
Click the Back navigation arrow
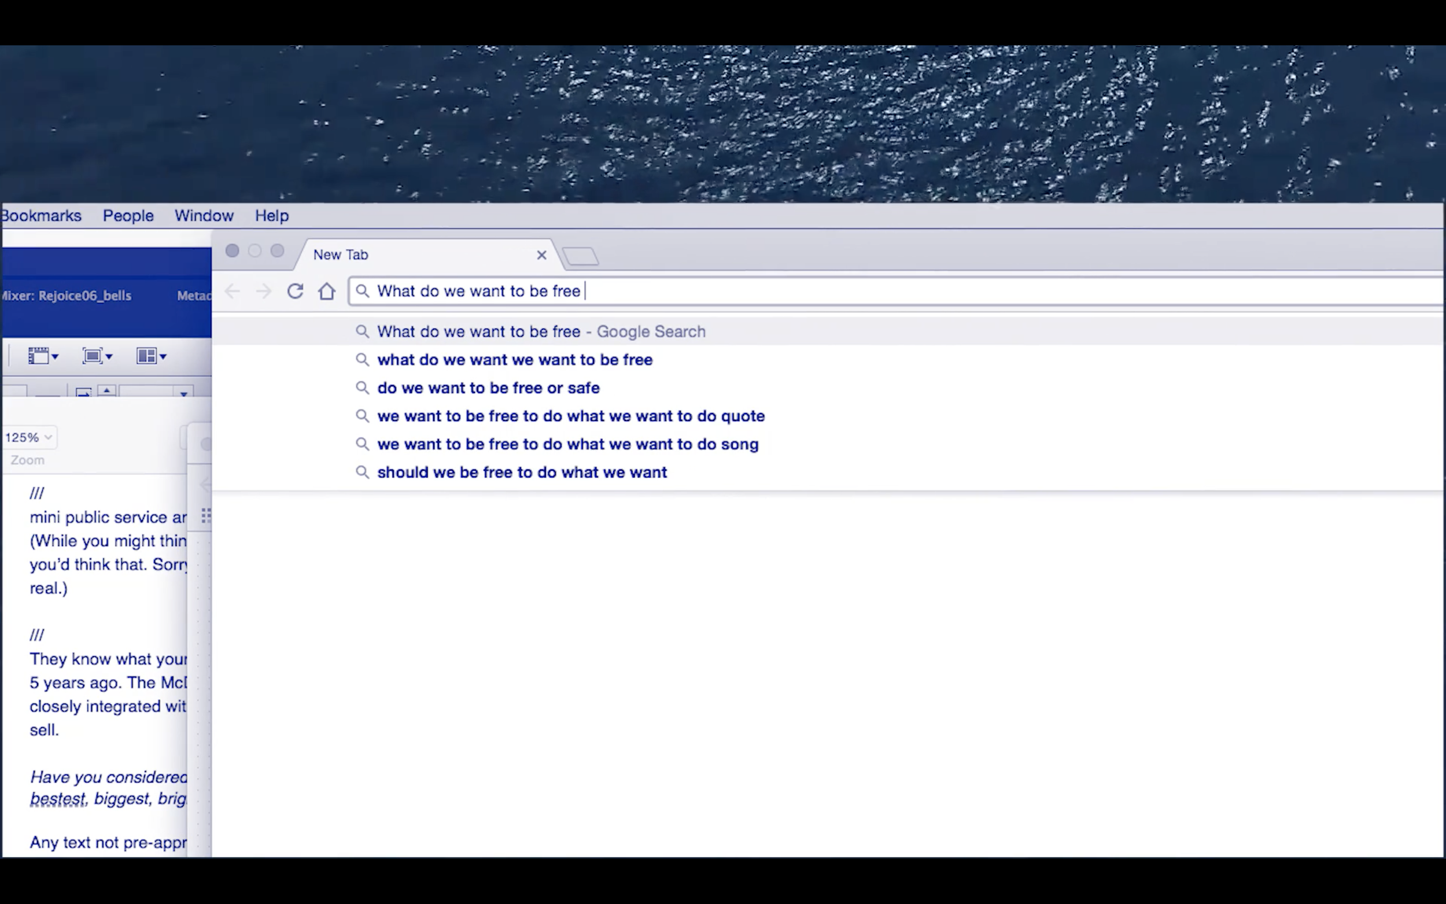coord(233,291)
